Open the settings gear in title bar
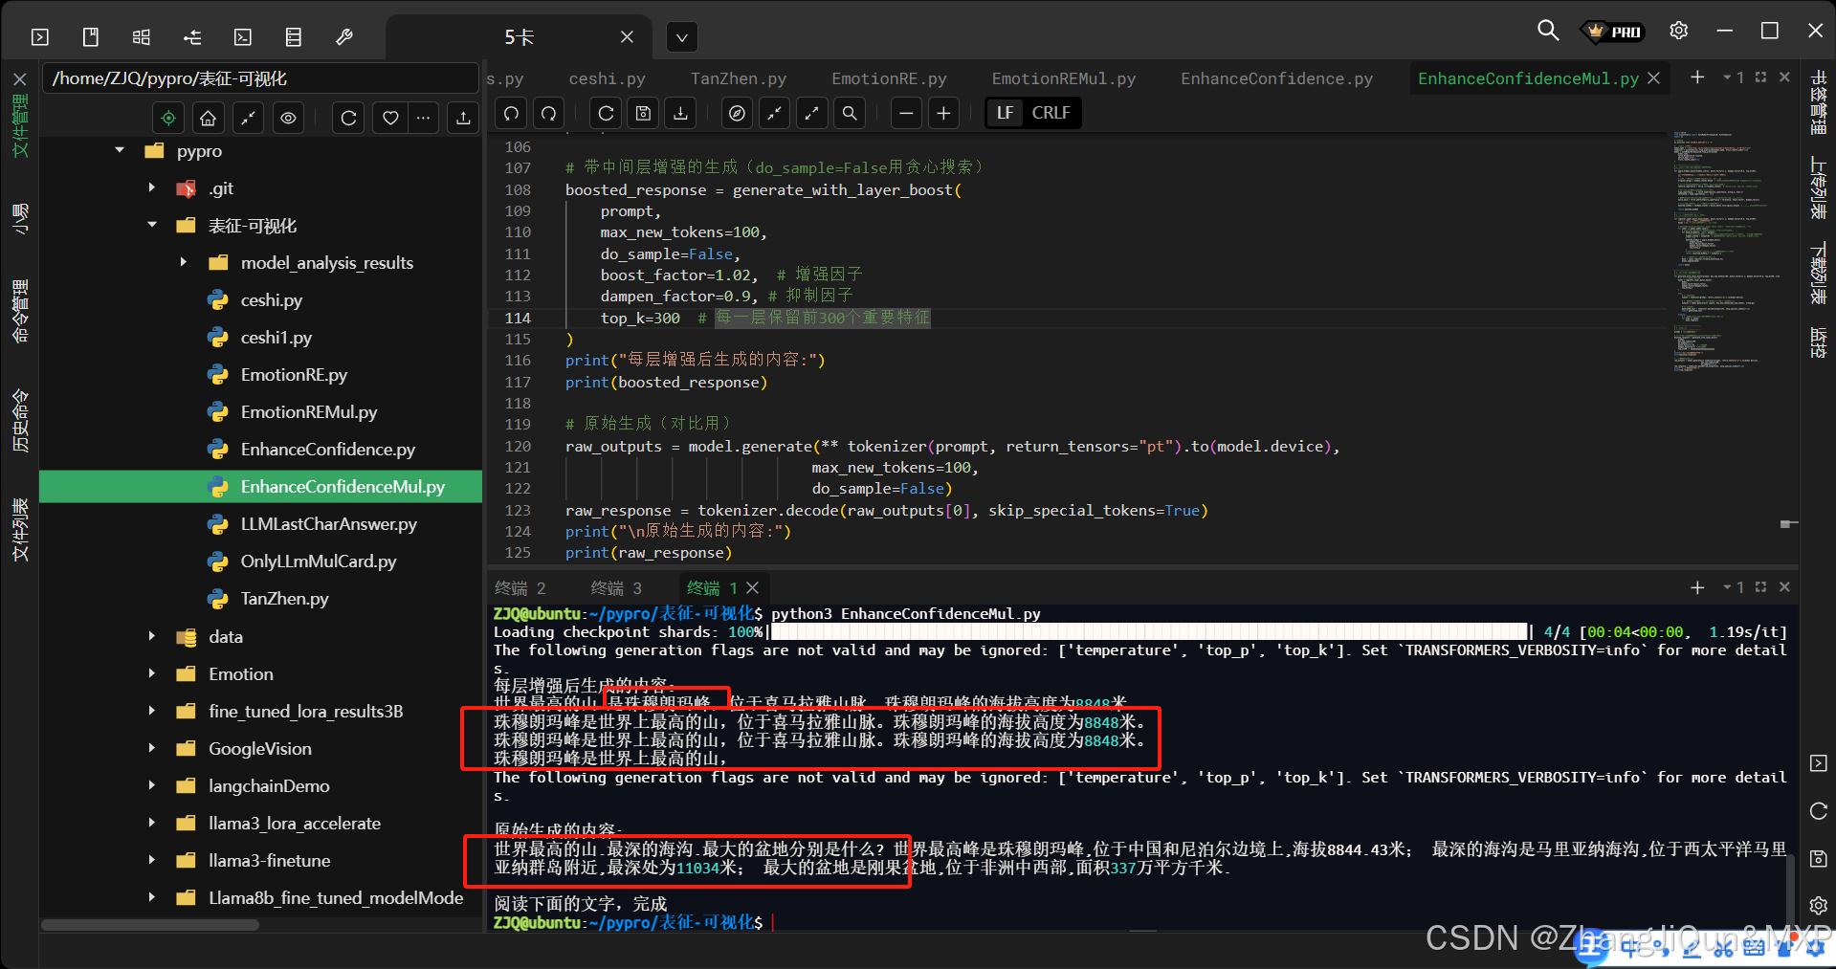Viewport: 1836px width, 969px height. 1678,31
